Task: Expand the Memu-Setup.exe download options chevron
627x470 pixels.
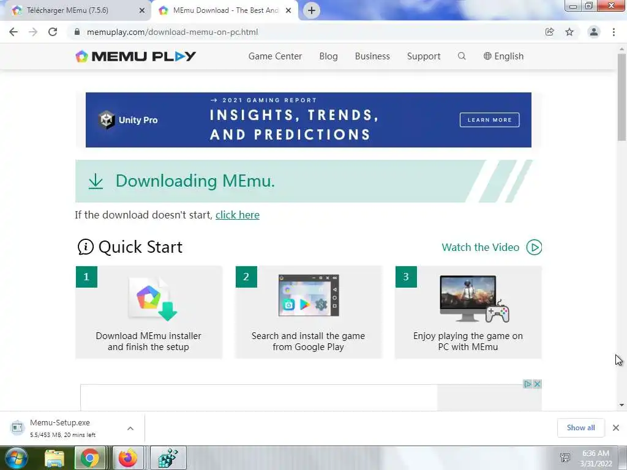Action: (x=130, y=428)
